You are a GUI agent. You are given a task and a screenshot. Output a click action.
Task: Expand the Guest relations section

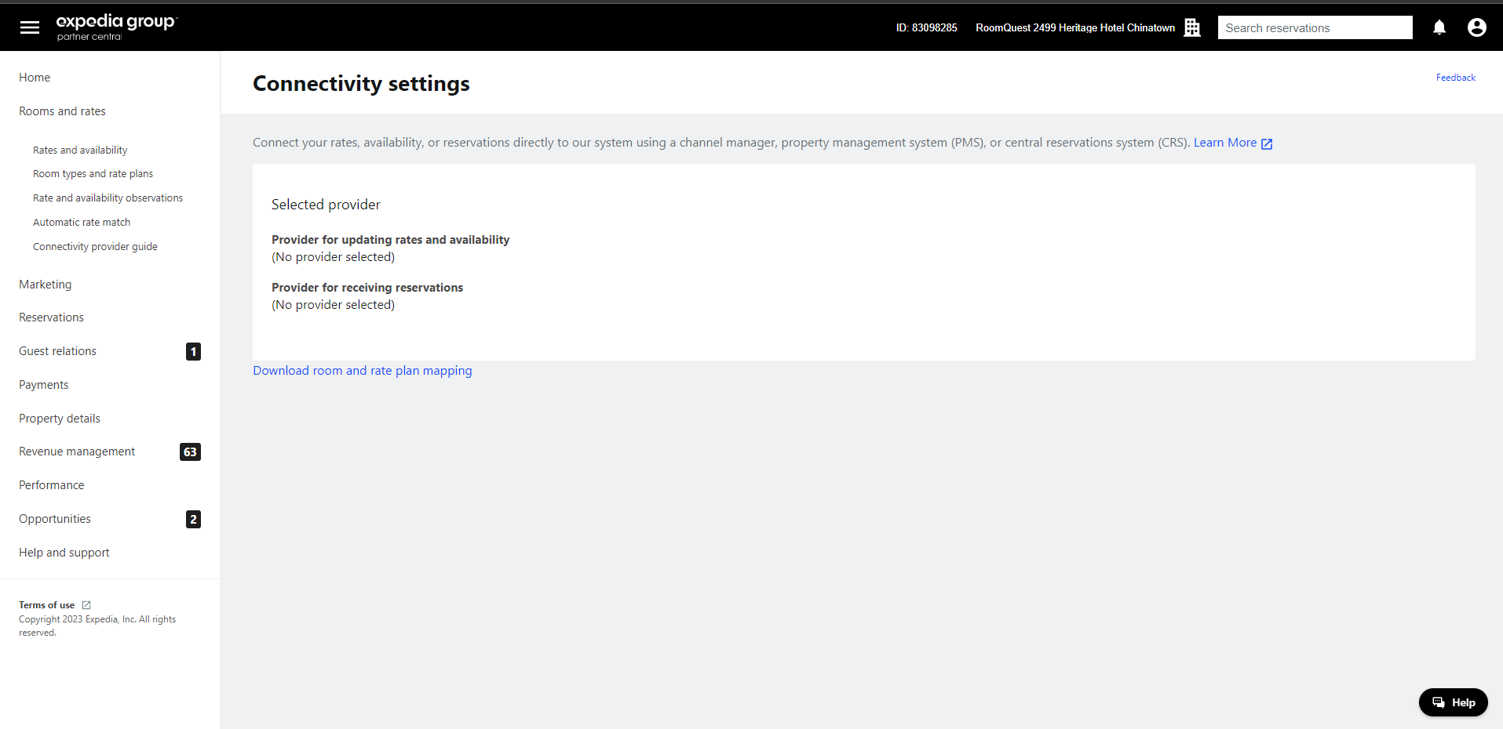point(57,351)
